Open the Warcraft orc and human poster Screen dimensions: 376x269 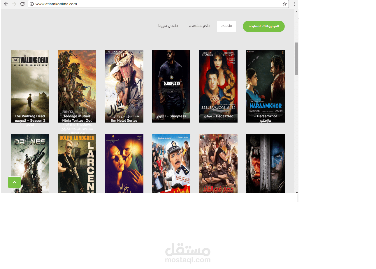tap(266, 163)
